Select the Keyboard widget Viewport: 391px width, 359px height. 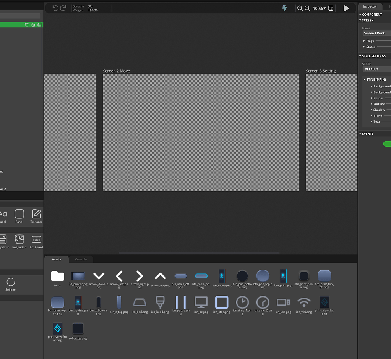(36, 241)
